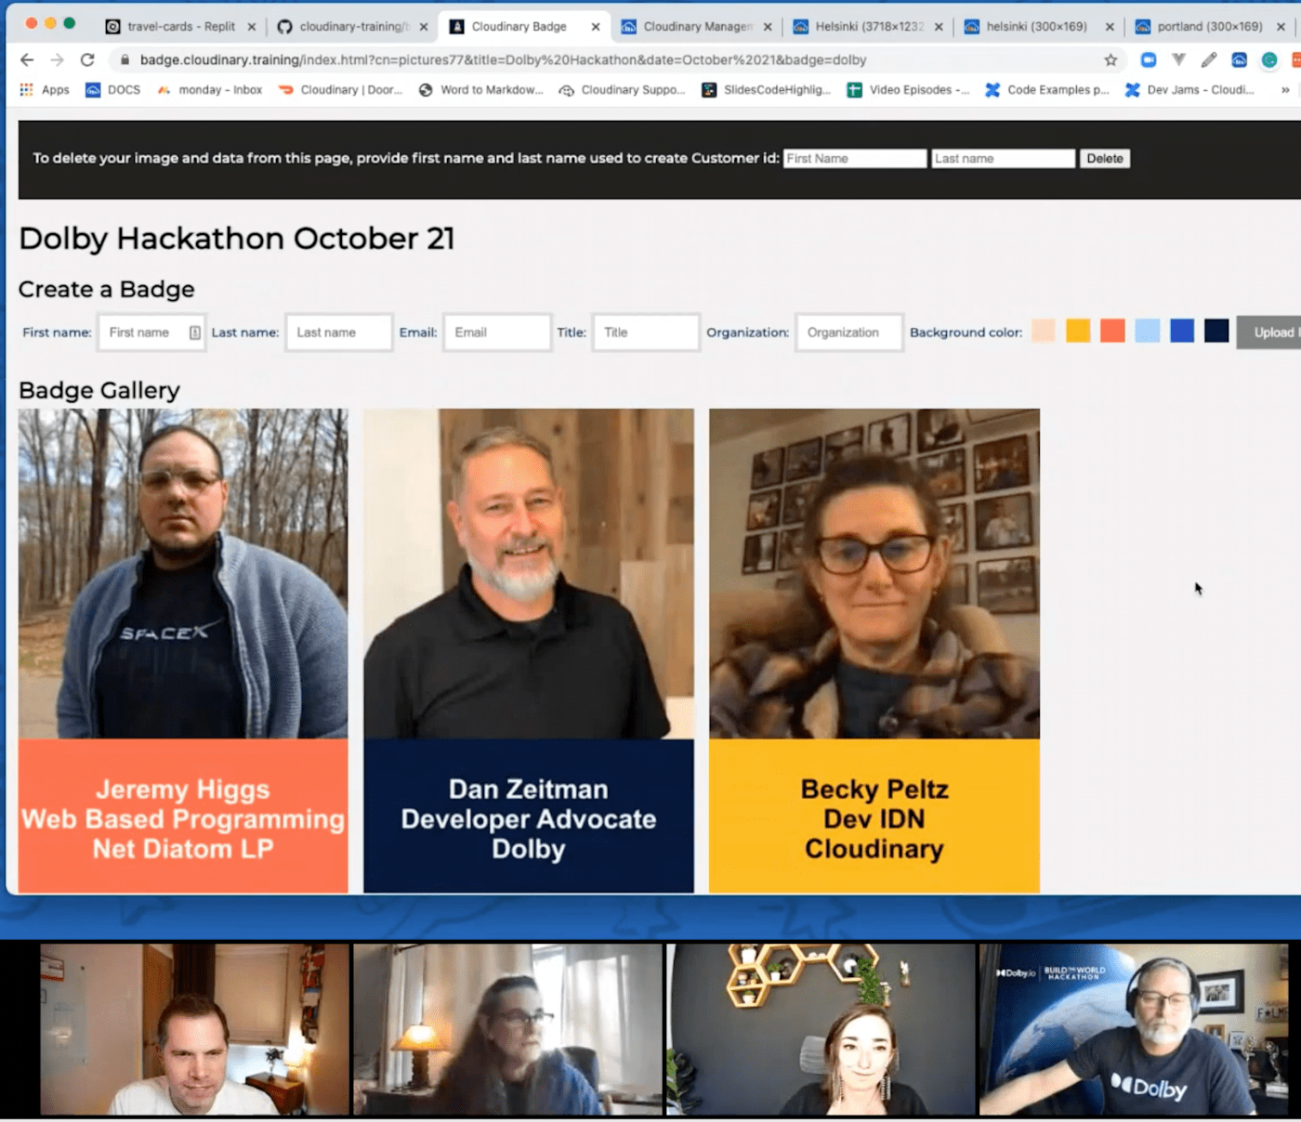
Task: Open the Code Examples bookmark
Action: [x=1047, y=90]
